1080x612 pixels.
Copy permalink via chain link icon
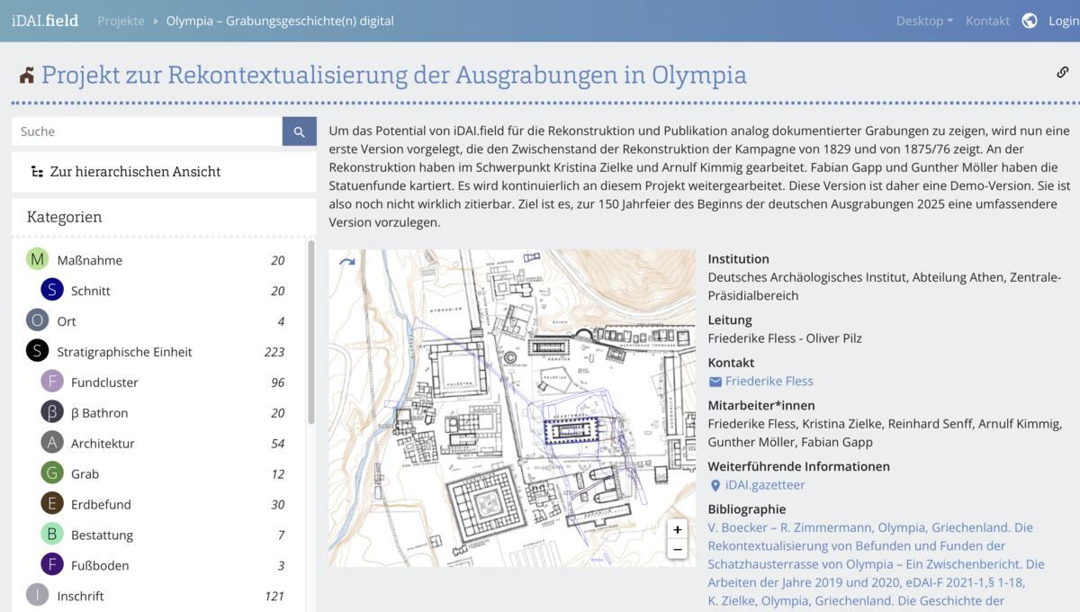1062,73
